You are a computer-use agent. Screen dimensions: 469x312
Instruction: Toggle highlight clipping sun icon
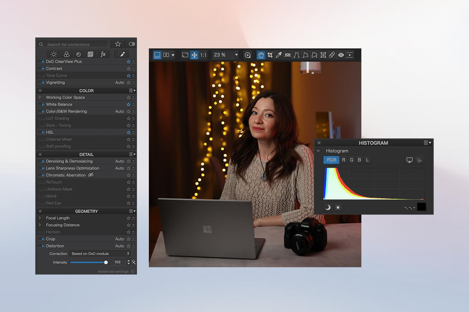click(338, 207)
